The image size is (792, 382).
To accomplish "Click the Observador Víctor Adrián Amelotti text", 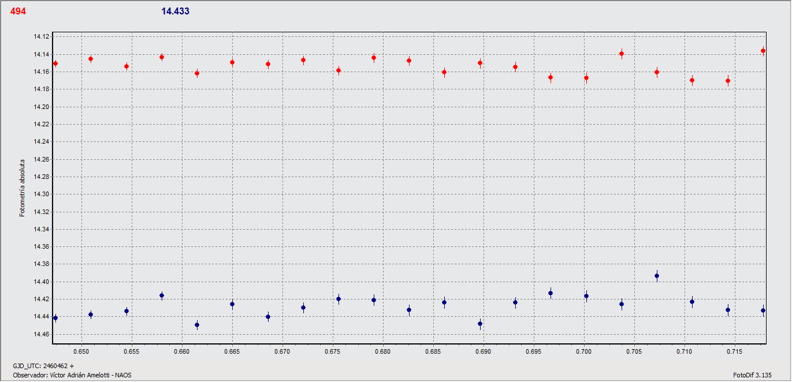I will coord(72,375).
